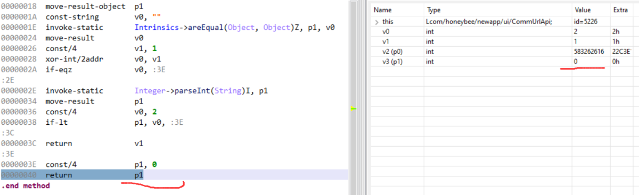Click the "this" variable name
The width and height of the screenshot is (639, 195).
point(388,22)
